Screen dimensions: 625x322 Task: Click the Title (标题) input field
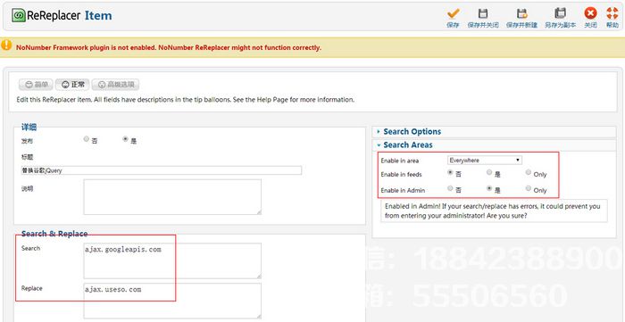click(162, 170)
